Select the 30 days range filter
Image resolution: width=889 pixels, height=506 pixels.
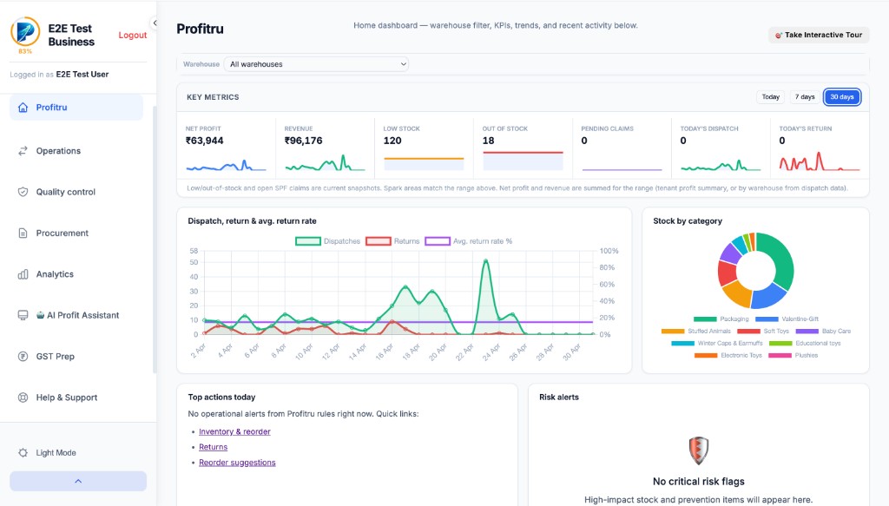coord(842,97)
